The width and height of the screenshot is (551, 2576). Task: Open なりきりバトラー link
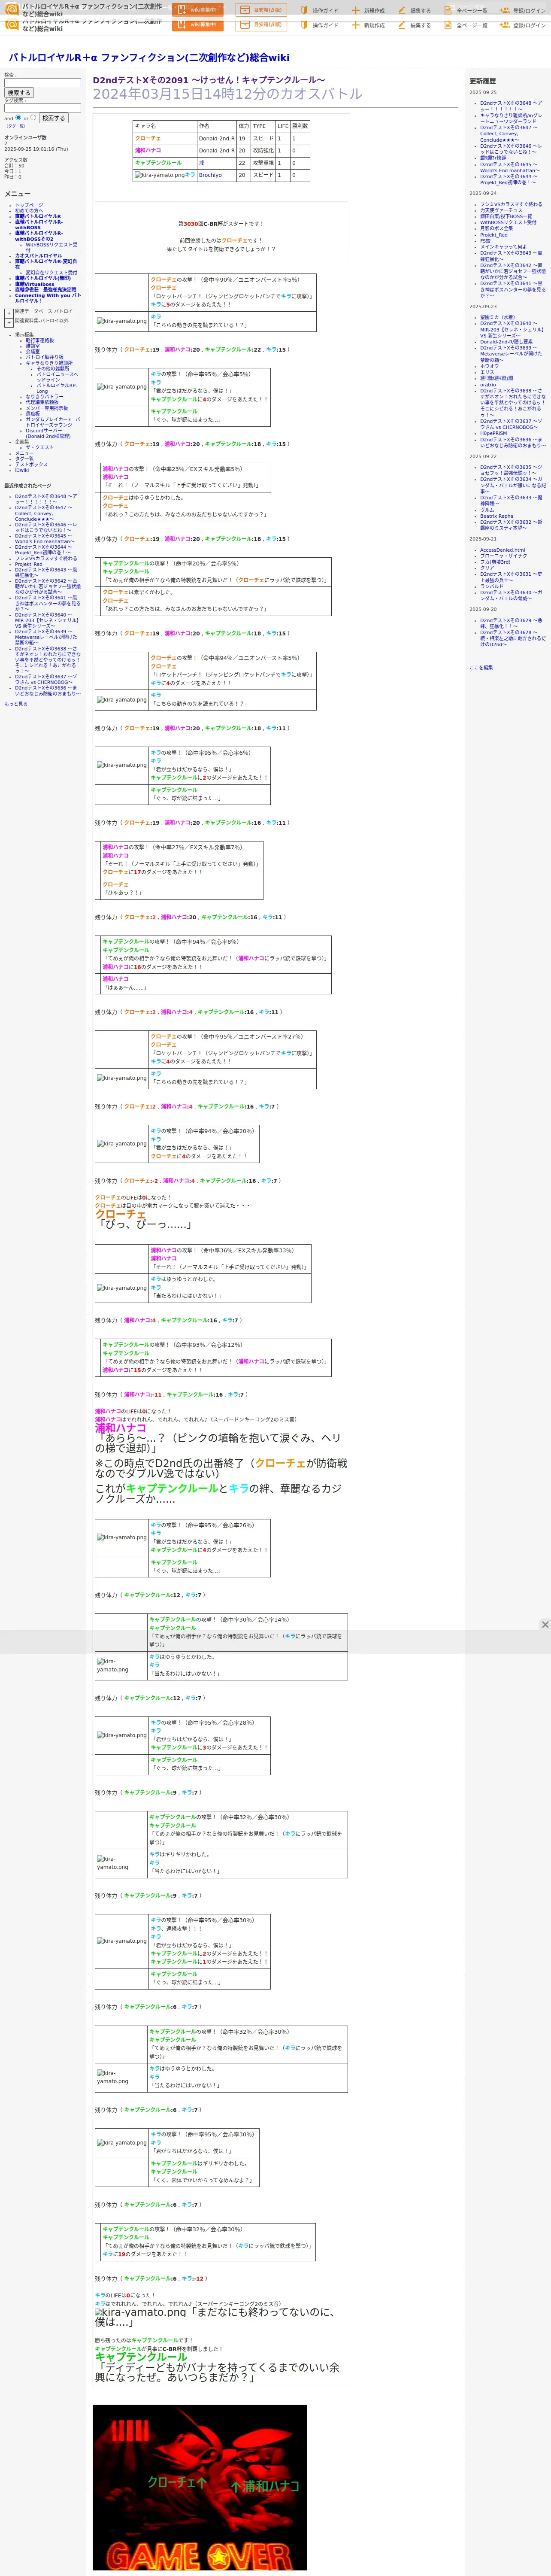pyautogui.click(x=44, y=397)
